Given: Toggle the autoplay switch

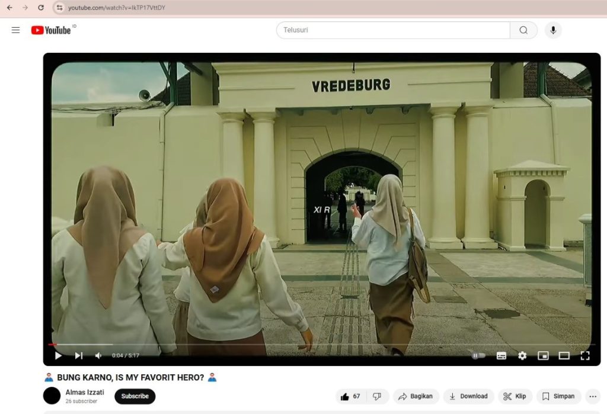Looking at the screenshot, I should [x=478, y=355].
